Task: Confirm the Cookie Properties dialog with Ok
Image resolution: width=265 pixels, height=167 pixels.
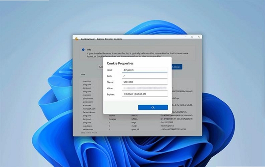Action: click(153, 107)
